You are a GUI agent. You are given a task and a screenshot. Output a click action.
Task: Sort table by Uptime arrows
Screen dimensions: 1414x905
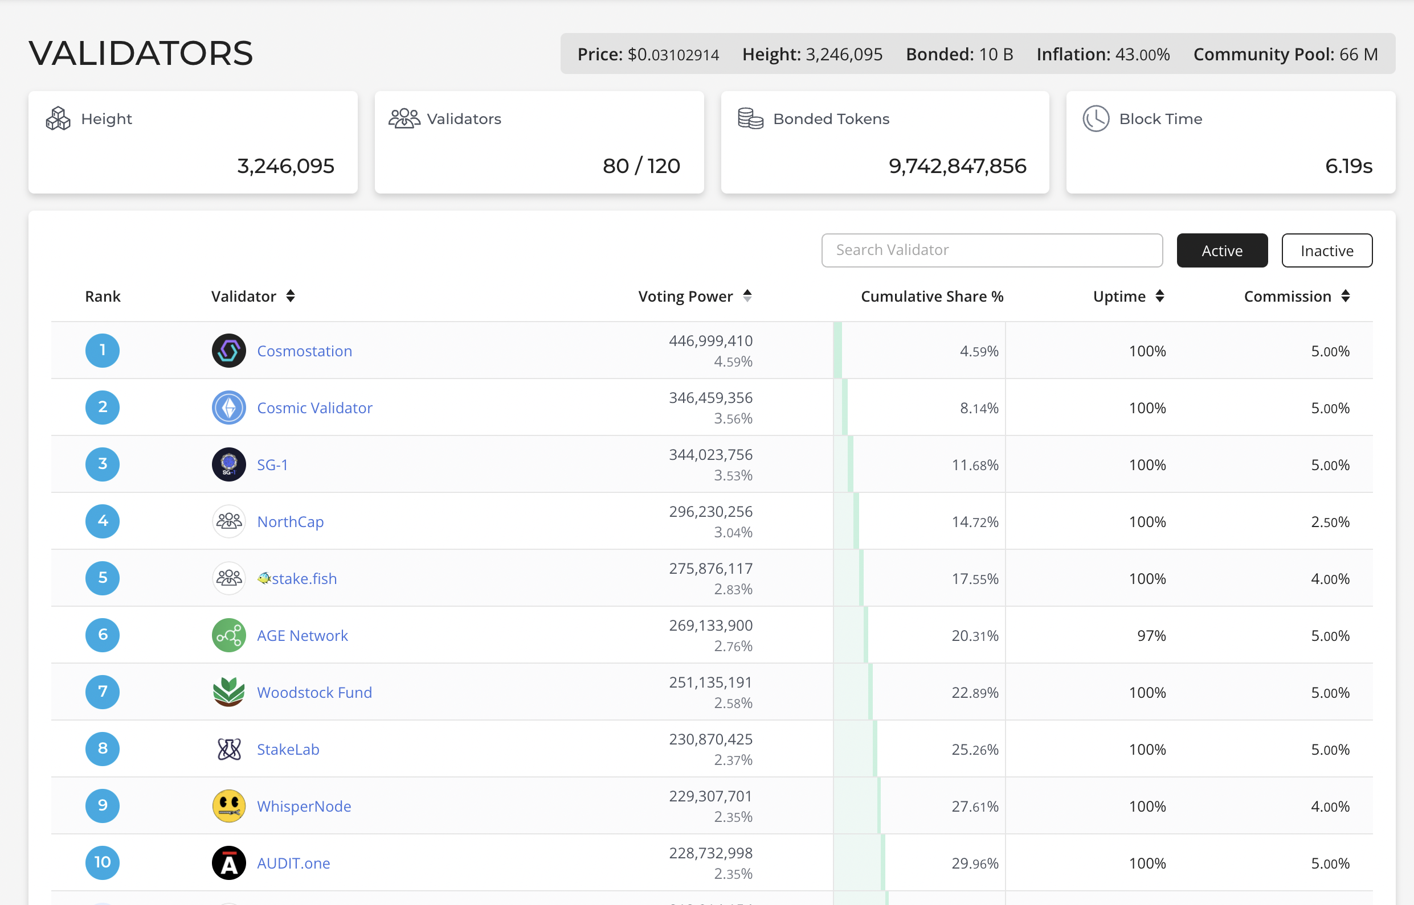pyautogui.click(x=1159, y=296)
